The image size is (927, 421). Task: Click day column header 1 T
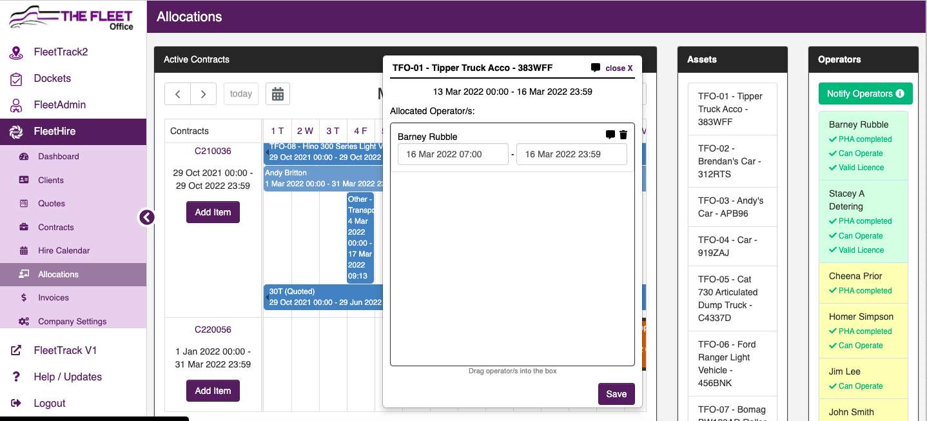[277, 131]
